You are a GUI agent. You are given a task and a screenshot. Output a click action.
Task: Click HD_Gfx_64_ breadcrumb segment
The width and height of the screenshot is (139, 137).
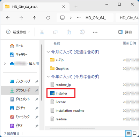point(96,18)
